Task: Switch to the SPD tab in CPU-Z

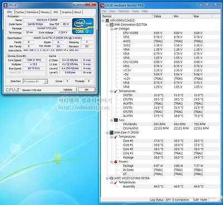Action: point(56,12)
